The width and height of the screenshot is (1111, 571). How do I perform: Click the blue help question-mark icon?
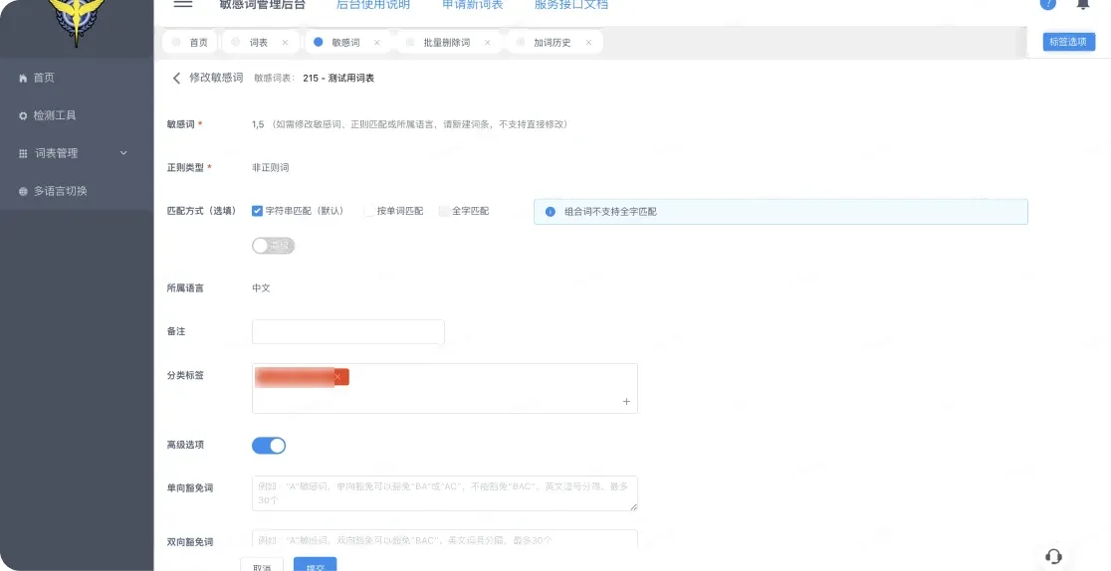(x=1048, y=4)
